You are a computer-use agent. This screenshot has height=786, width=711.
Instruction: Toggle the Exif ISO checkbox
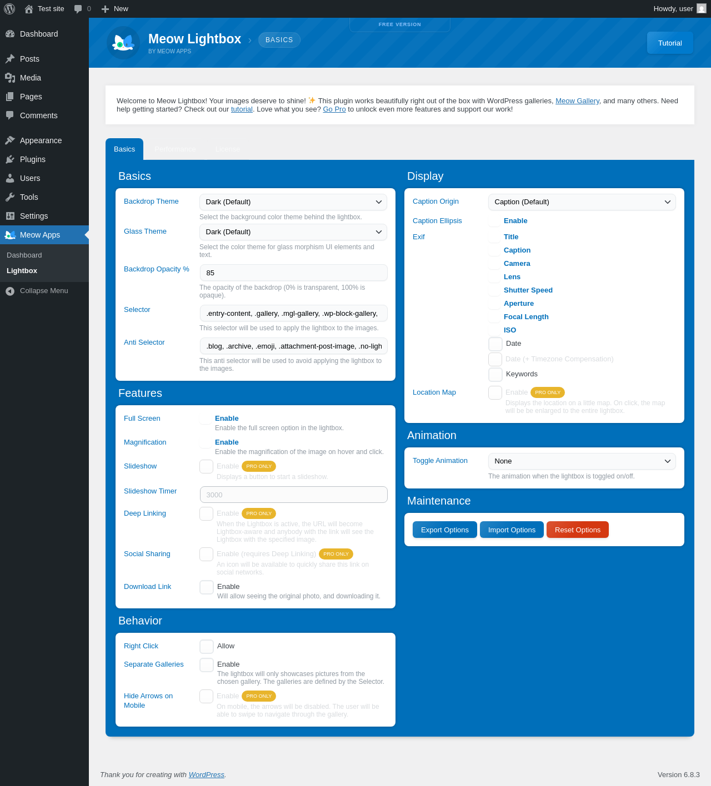coord(495,330)
